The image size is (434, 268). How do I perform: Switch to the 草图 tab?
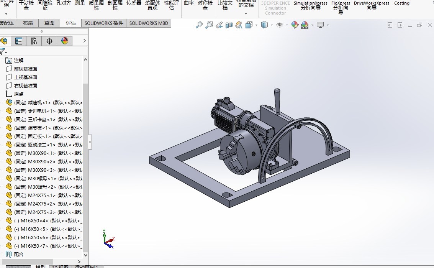(x=49, y=23)
